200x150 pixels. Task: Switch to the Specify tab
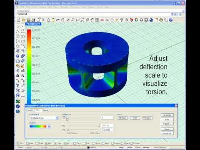click(x=30, y=110)
